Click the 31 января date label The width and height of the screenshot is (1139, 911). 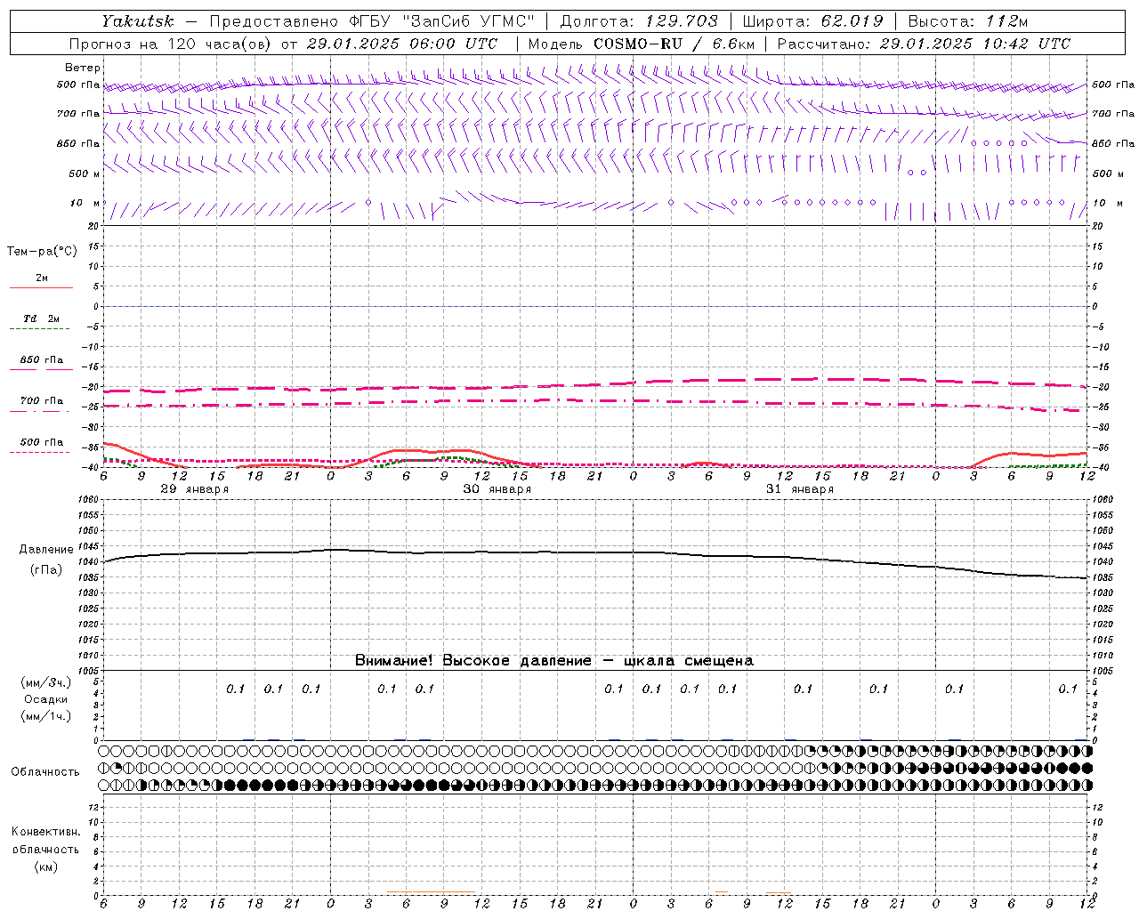tap(800, 489)
